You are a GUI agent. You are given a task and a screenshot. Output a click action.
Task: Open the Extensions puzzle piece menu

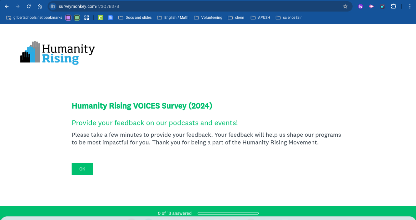pos(394,6)
